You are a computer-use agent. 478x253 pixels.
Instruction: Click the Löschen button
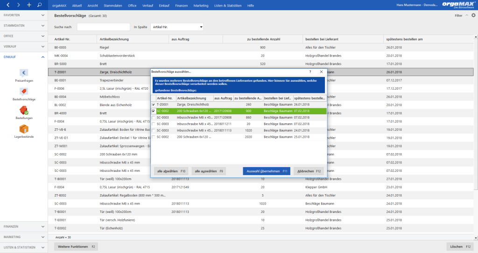tap(460, 246)
